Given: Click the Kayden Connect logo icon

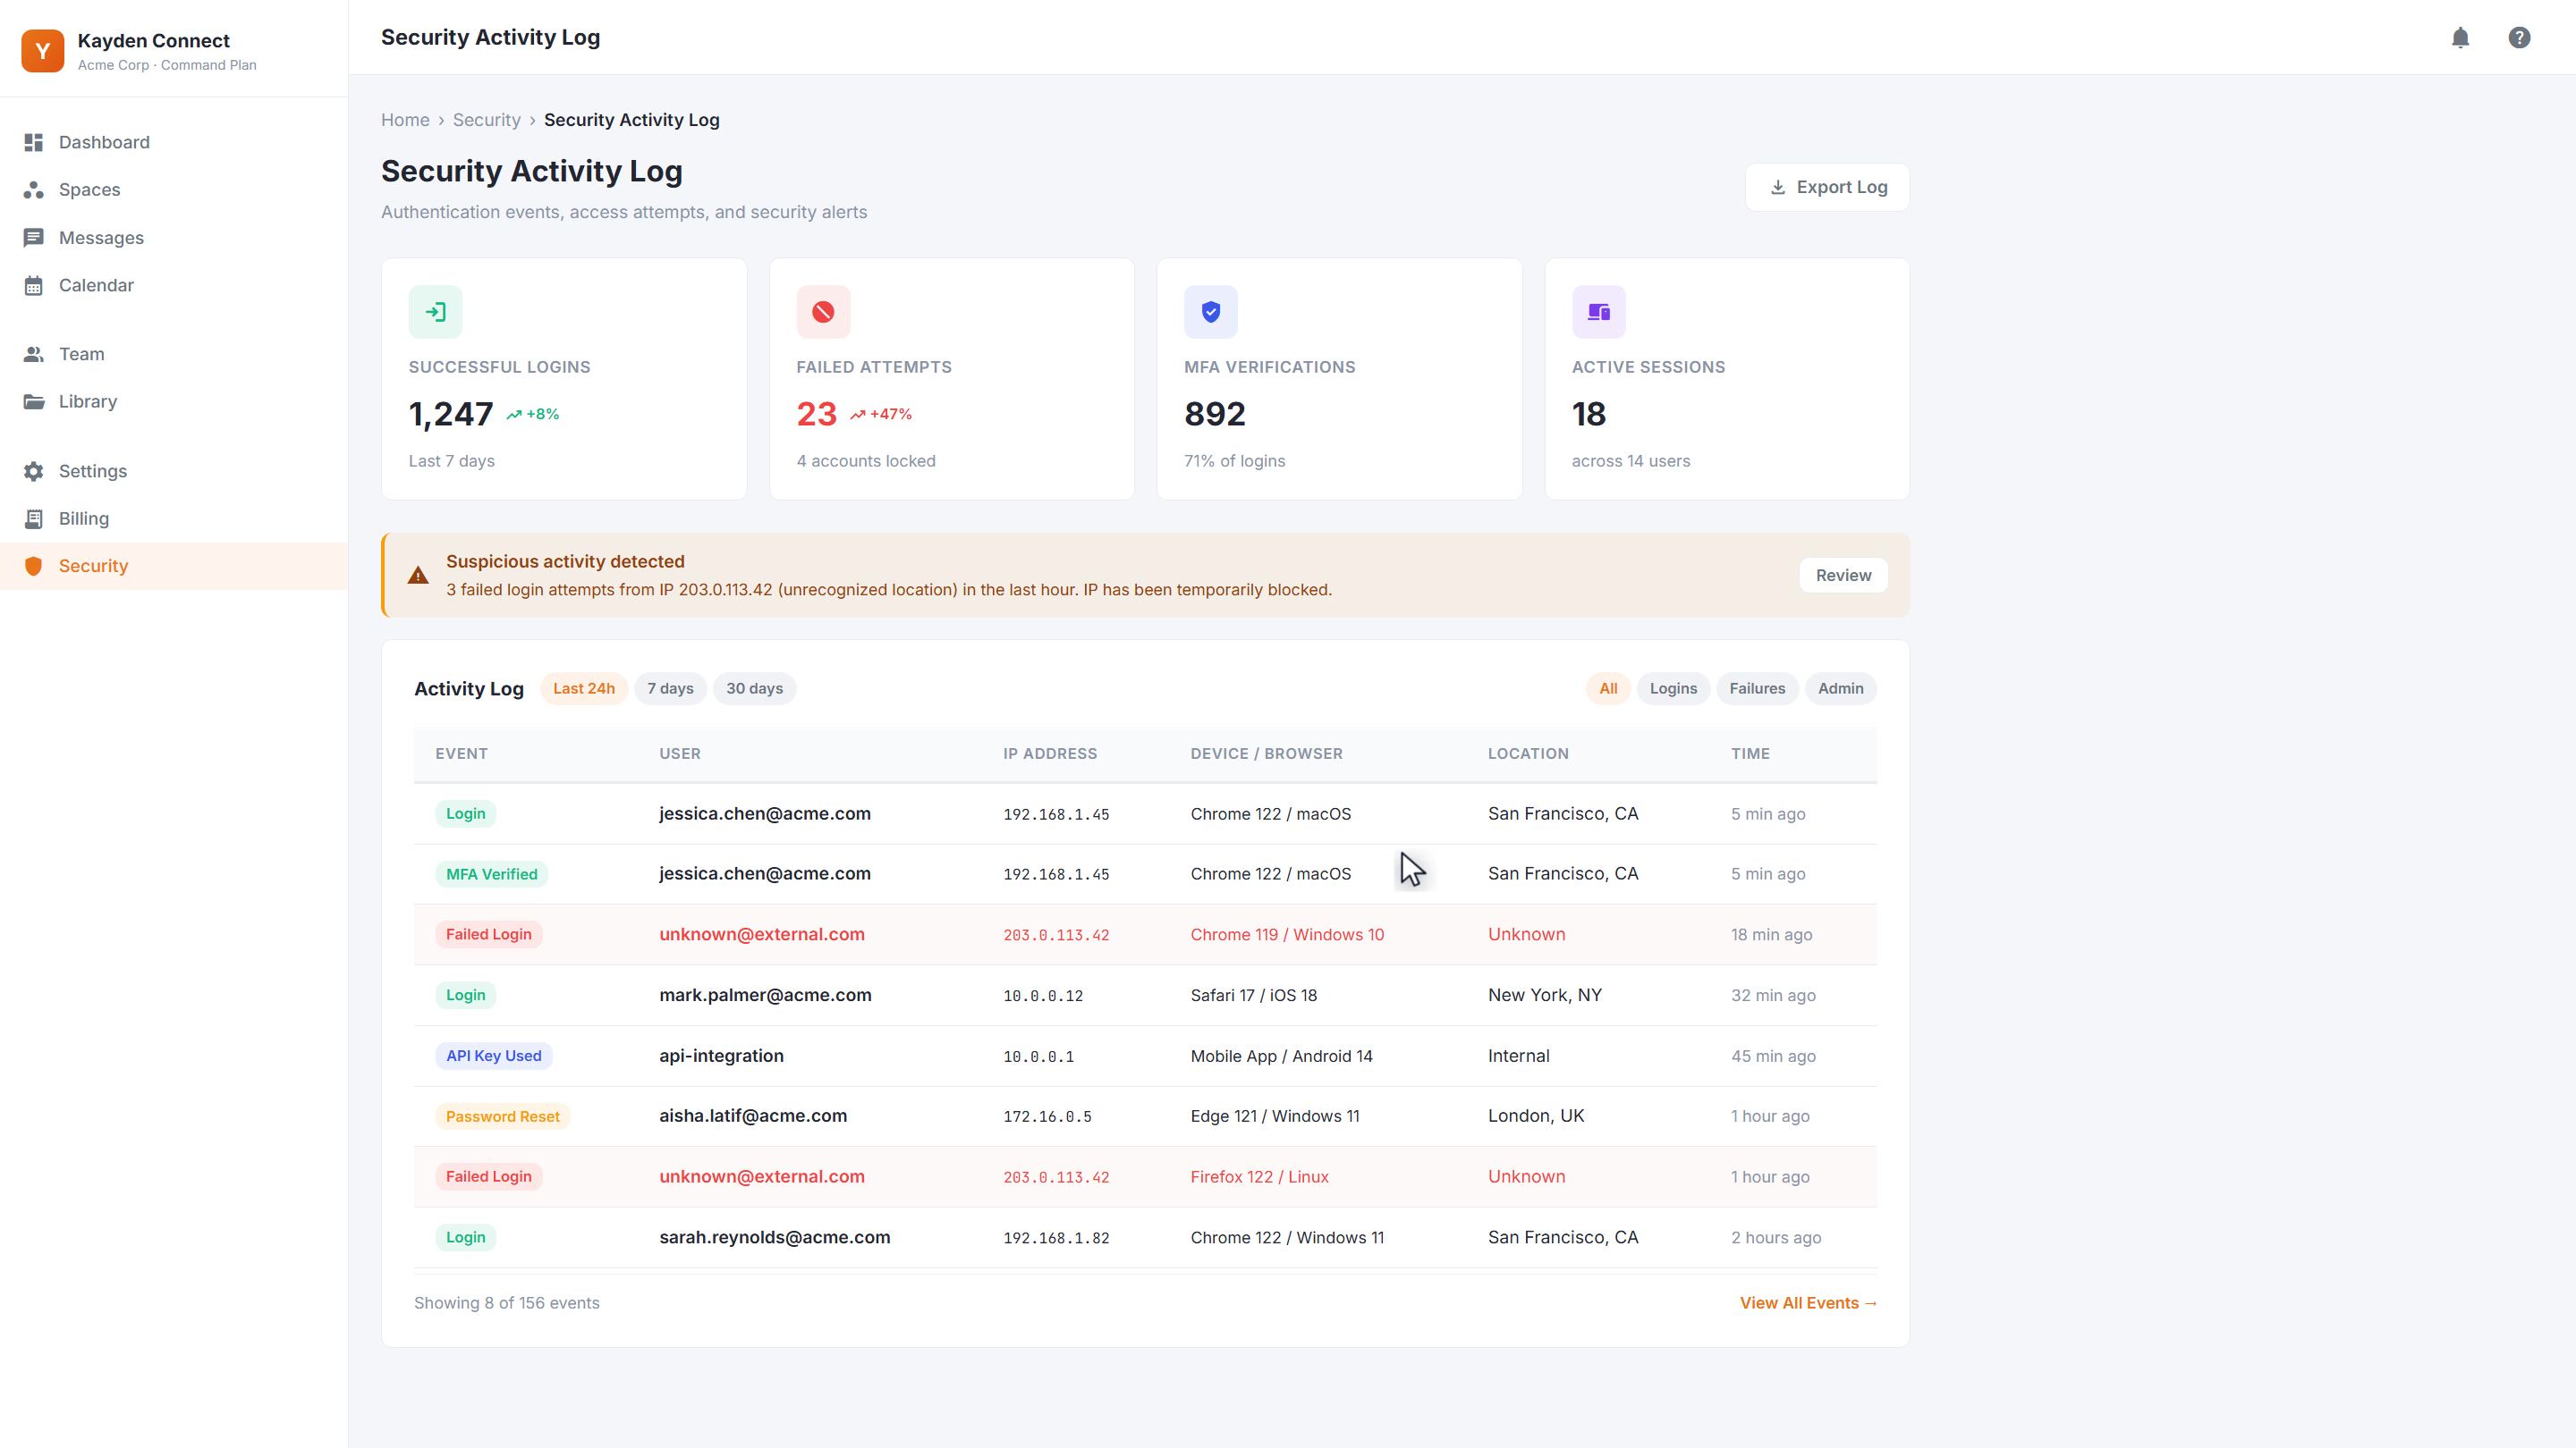Looking at the screenshot, I should click(43, 51).
